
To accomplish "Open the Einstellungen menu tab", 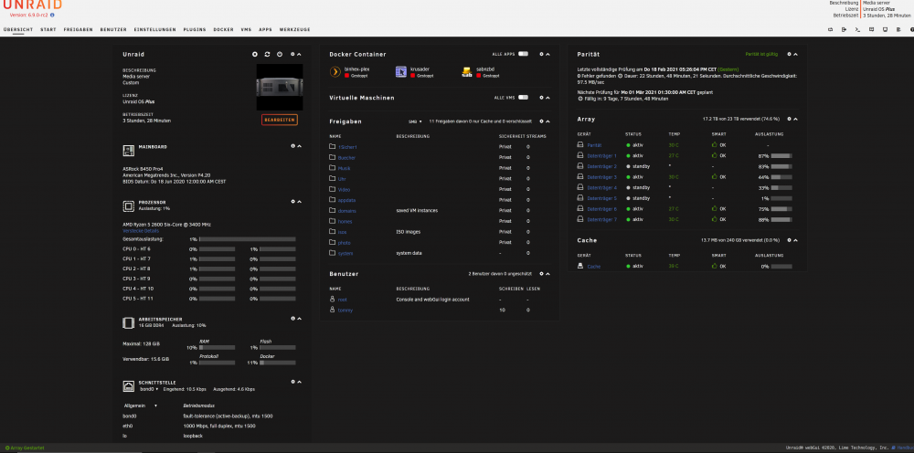I will click(x=155, y=29).
